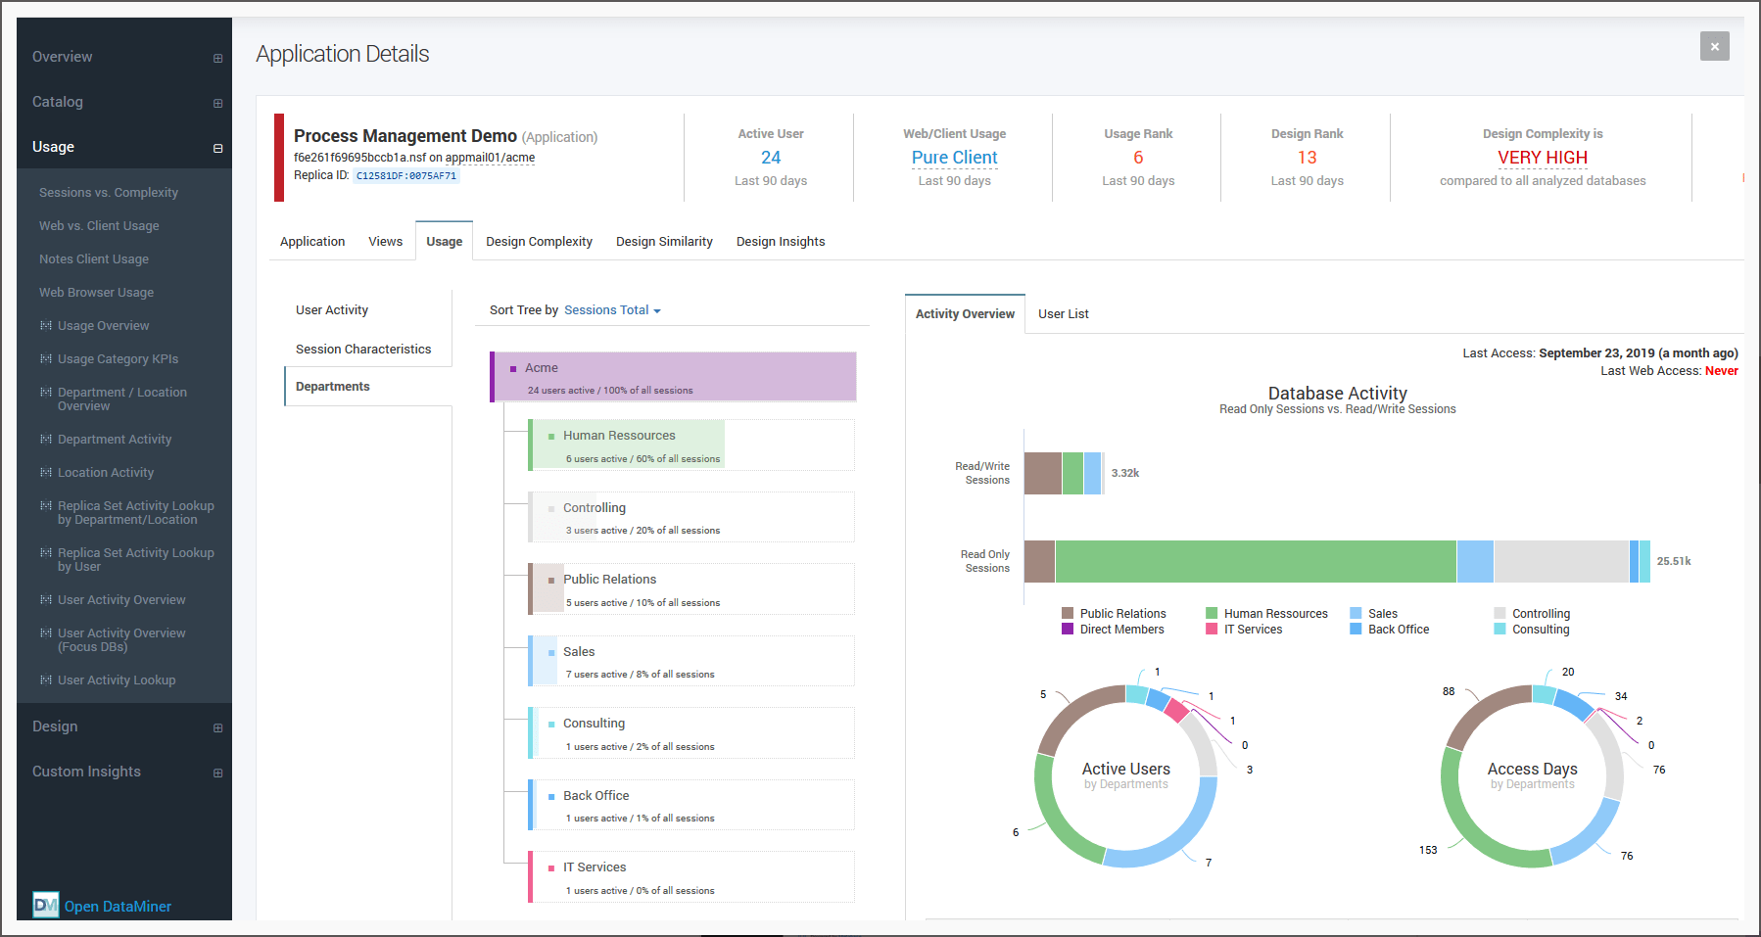1761x937 pixels.
Task: Click the icon beside Usage Category KPIs
Action: [46, 358]
